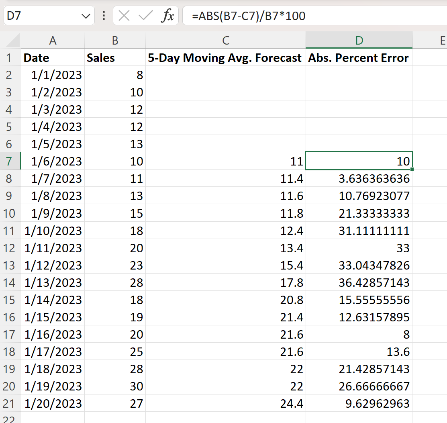Click the Select All corner triangle

pos(13,41)
